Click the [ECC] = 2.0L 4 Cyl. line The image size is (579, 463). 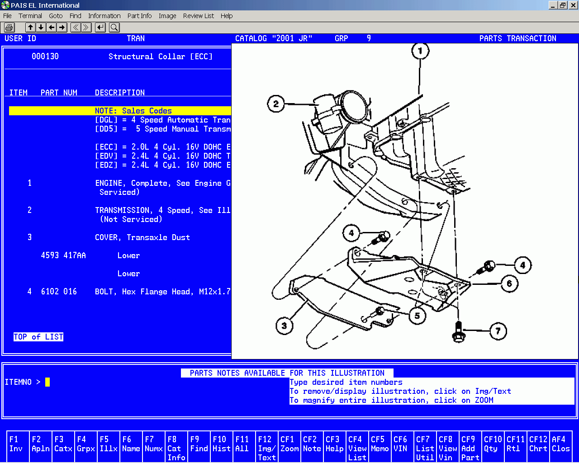pyautogui.click(x=163, y=147)
